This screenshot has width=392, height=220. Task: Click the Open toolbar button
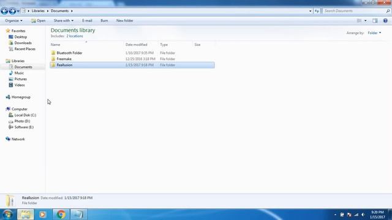pos(38,21)
